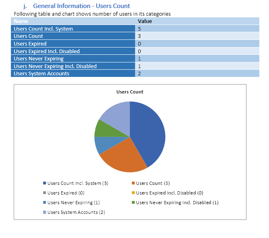Click legend swatch for Users System Accounts

[x=44, y=212]
